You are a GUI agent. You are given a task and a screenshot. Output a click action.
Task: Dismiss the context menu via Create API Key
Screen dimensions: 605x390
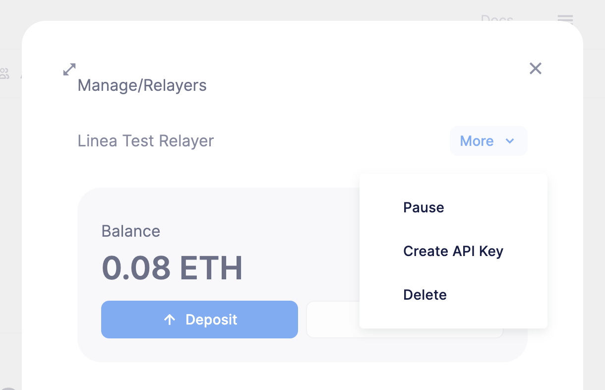pyautogui.click(x=453, y=251)
